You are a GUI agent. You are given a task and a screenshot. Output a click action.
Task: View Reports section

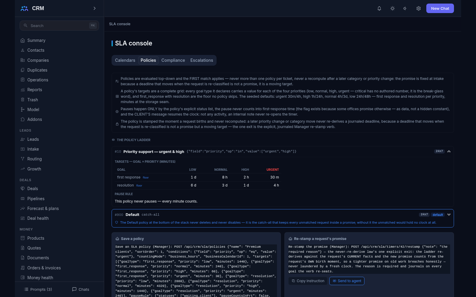(59, 90)
